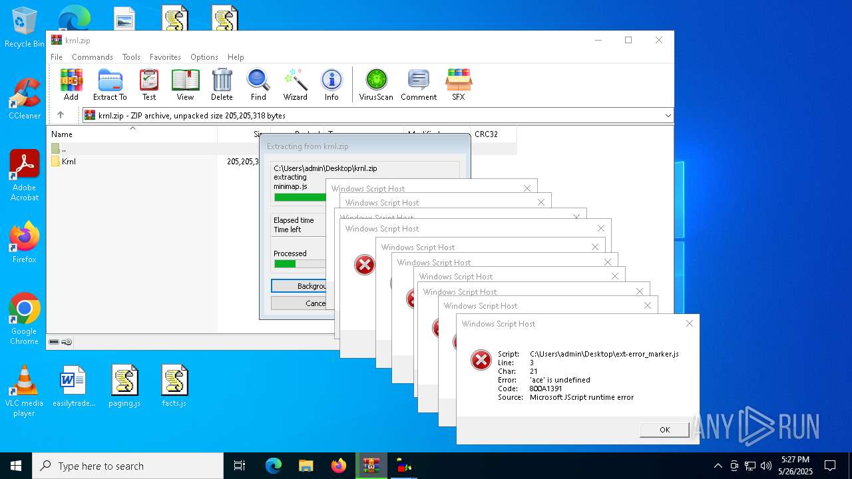Select the easilytrade Word document icon
Image resolution: width=852 pixels, height=479 pixels.
click(x=74, y=386)
